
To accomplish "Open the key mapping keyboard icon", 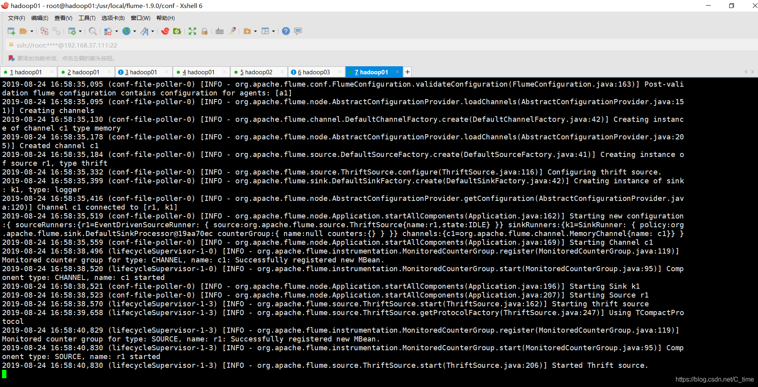I will (x=220, y=31).
